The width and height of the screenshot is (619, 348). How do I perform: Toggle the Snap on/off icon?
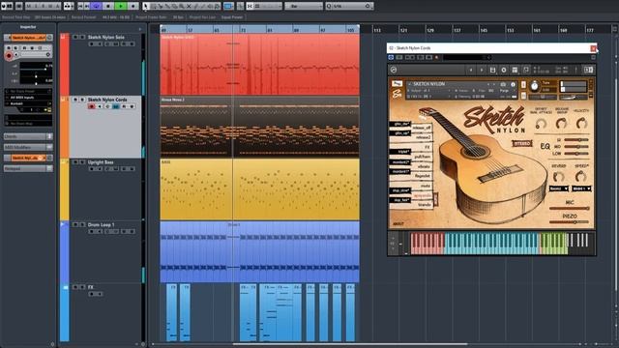pyautogui.click(x=250, y=6)
